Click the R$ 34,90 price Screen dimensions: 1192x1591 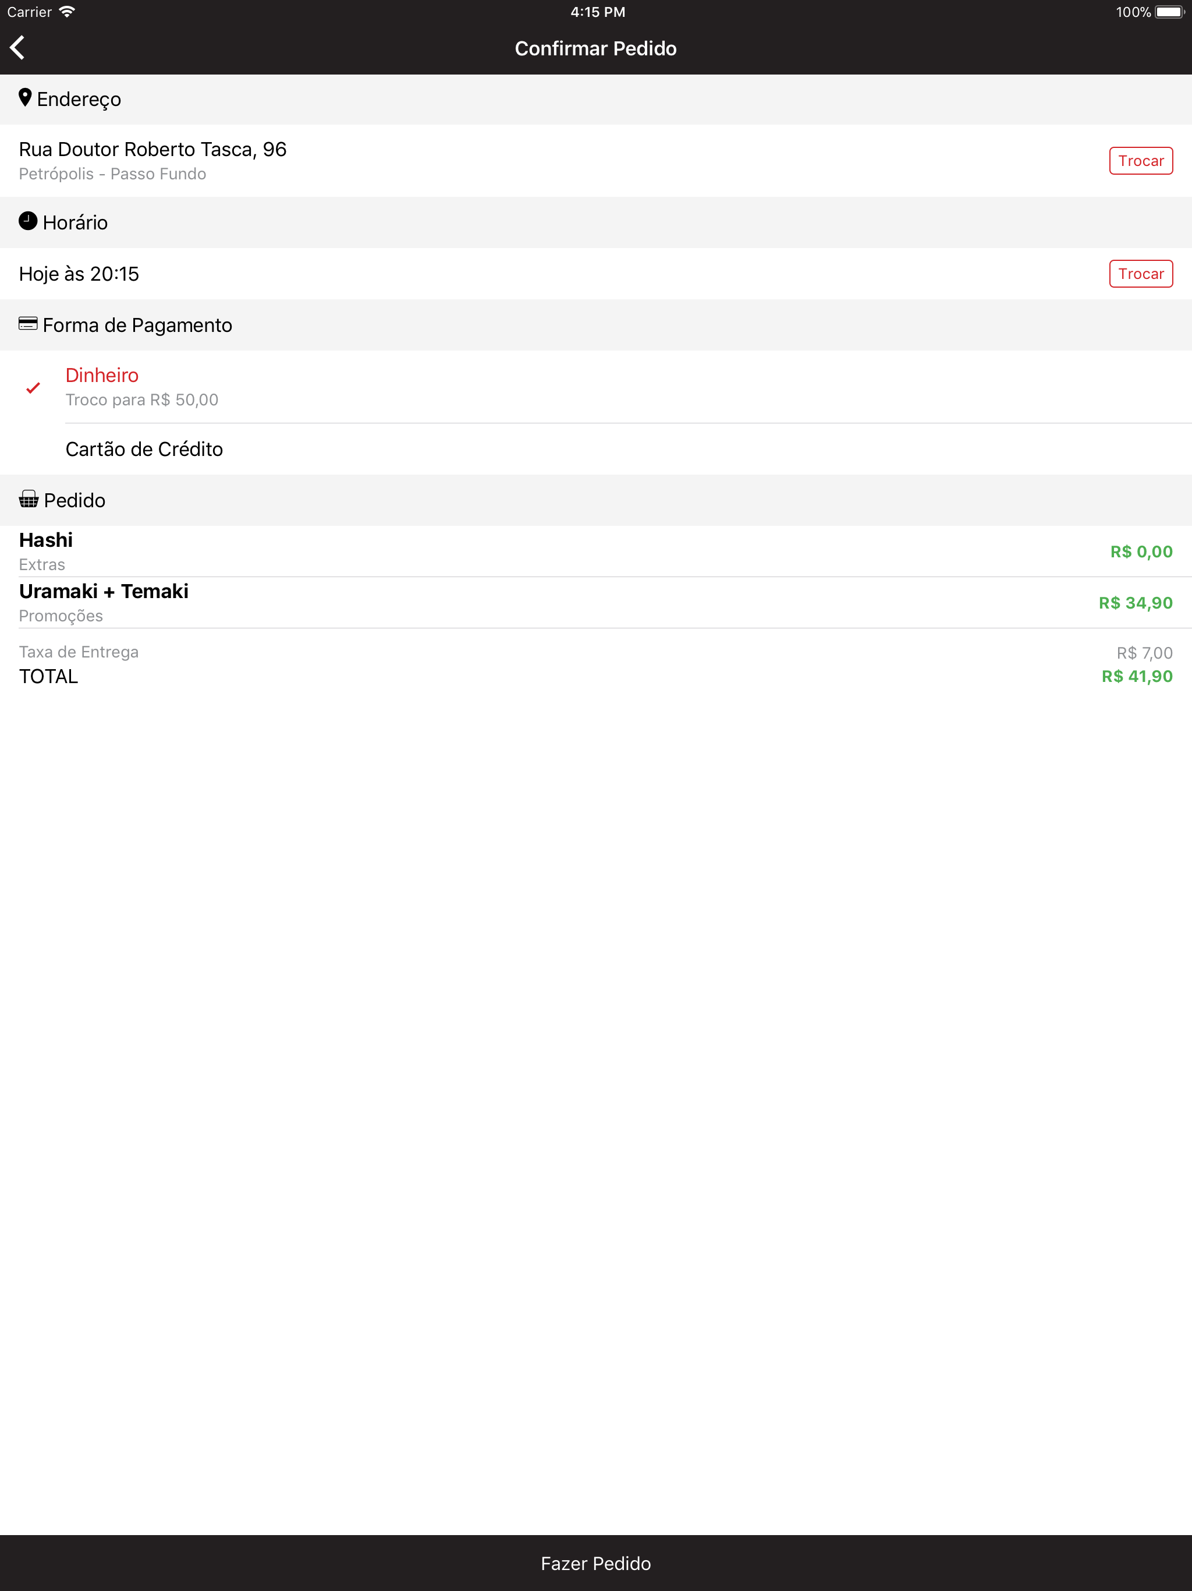1135,603
